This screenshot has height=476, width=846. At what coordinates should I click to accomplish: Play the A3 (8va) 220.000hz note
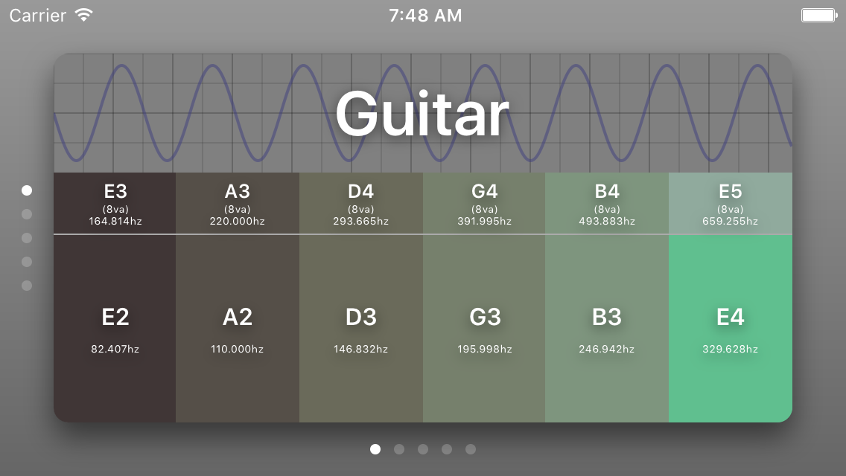click(238, 203)
